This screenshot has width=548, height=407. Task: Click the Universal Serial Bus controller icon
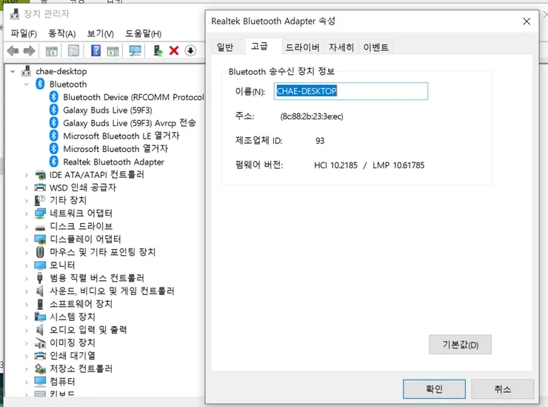[40, 278]
